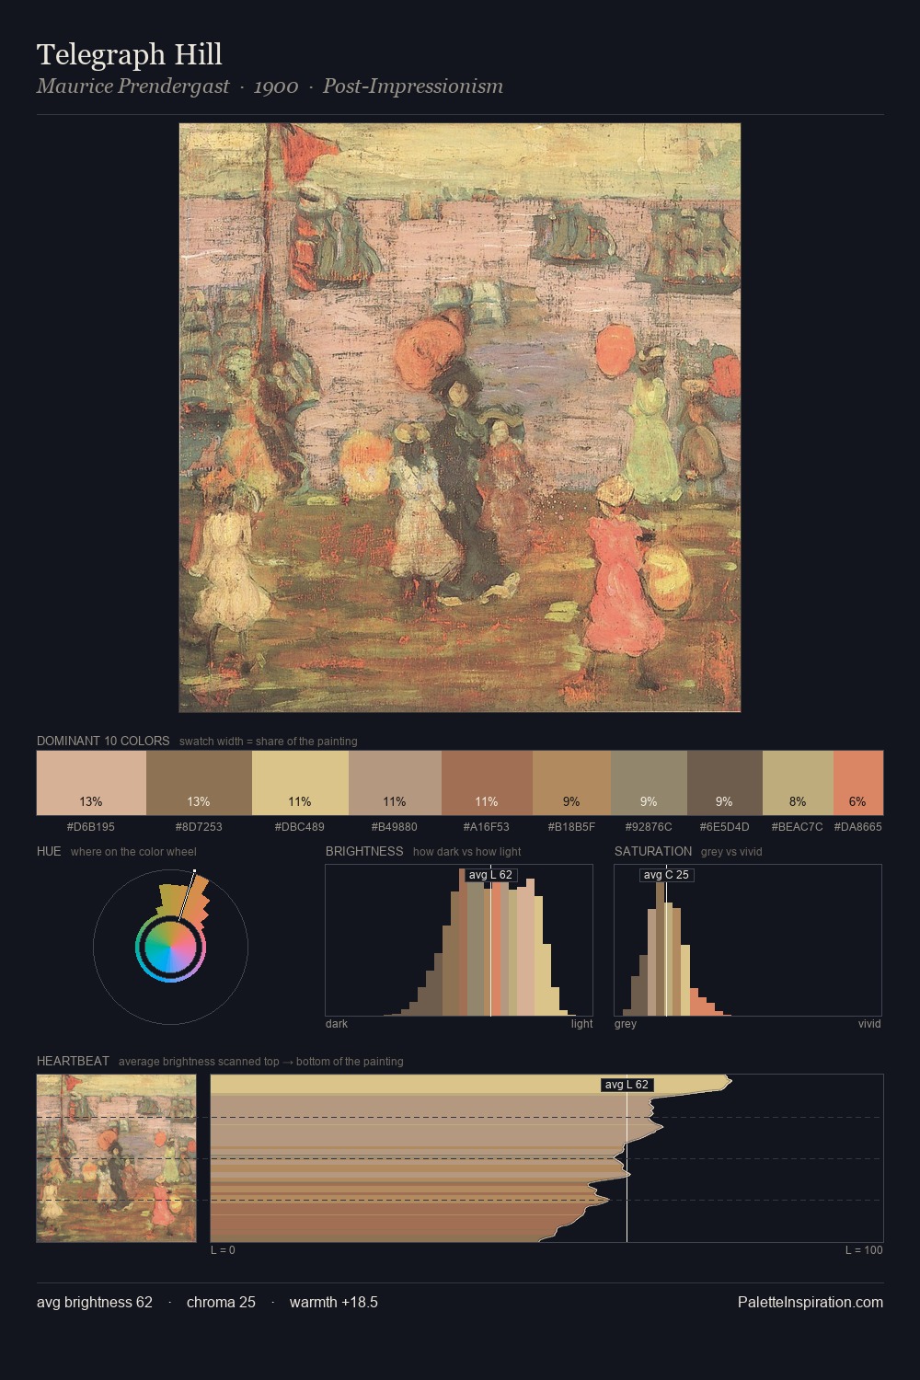Click the 'avg brightness 62' footer stat
The height and width of the screenshot is (1380, 920).
click(x=95, y=1302)
